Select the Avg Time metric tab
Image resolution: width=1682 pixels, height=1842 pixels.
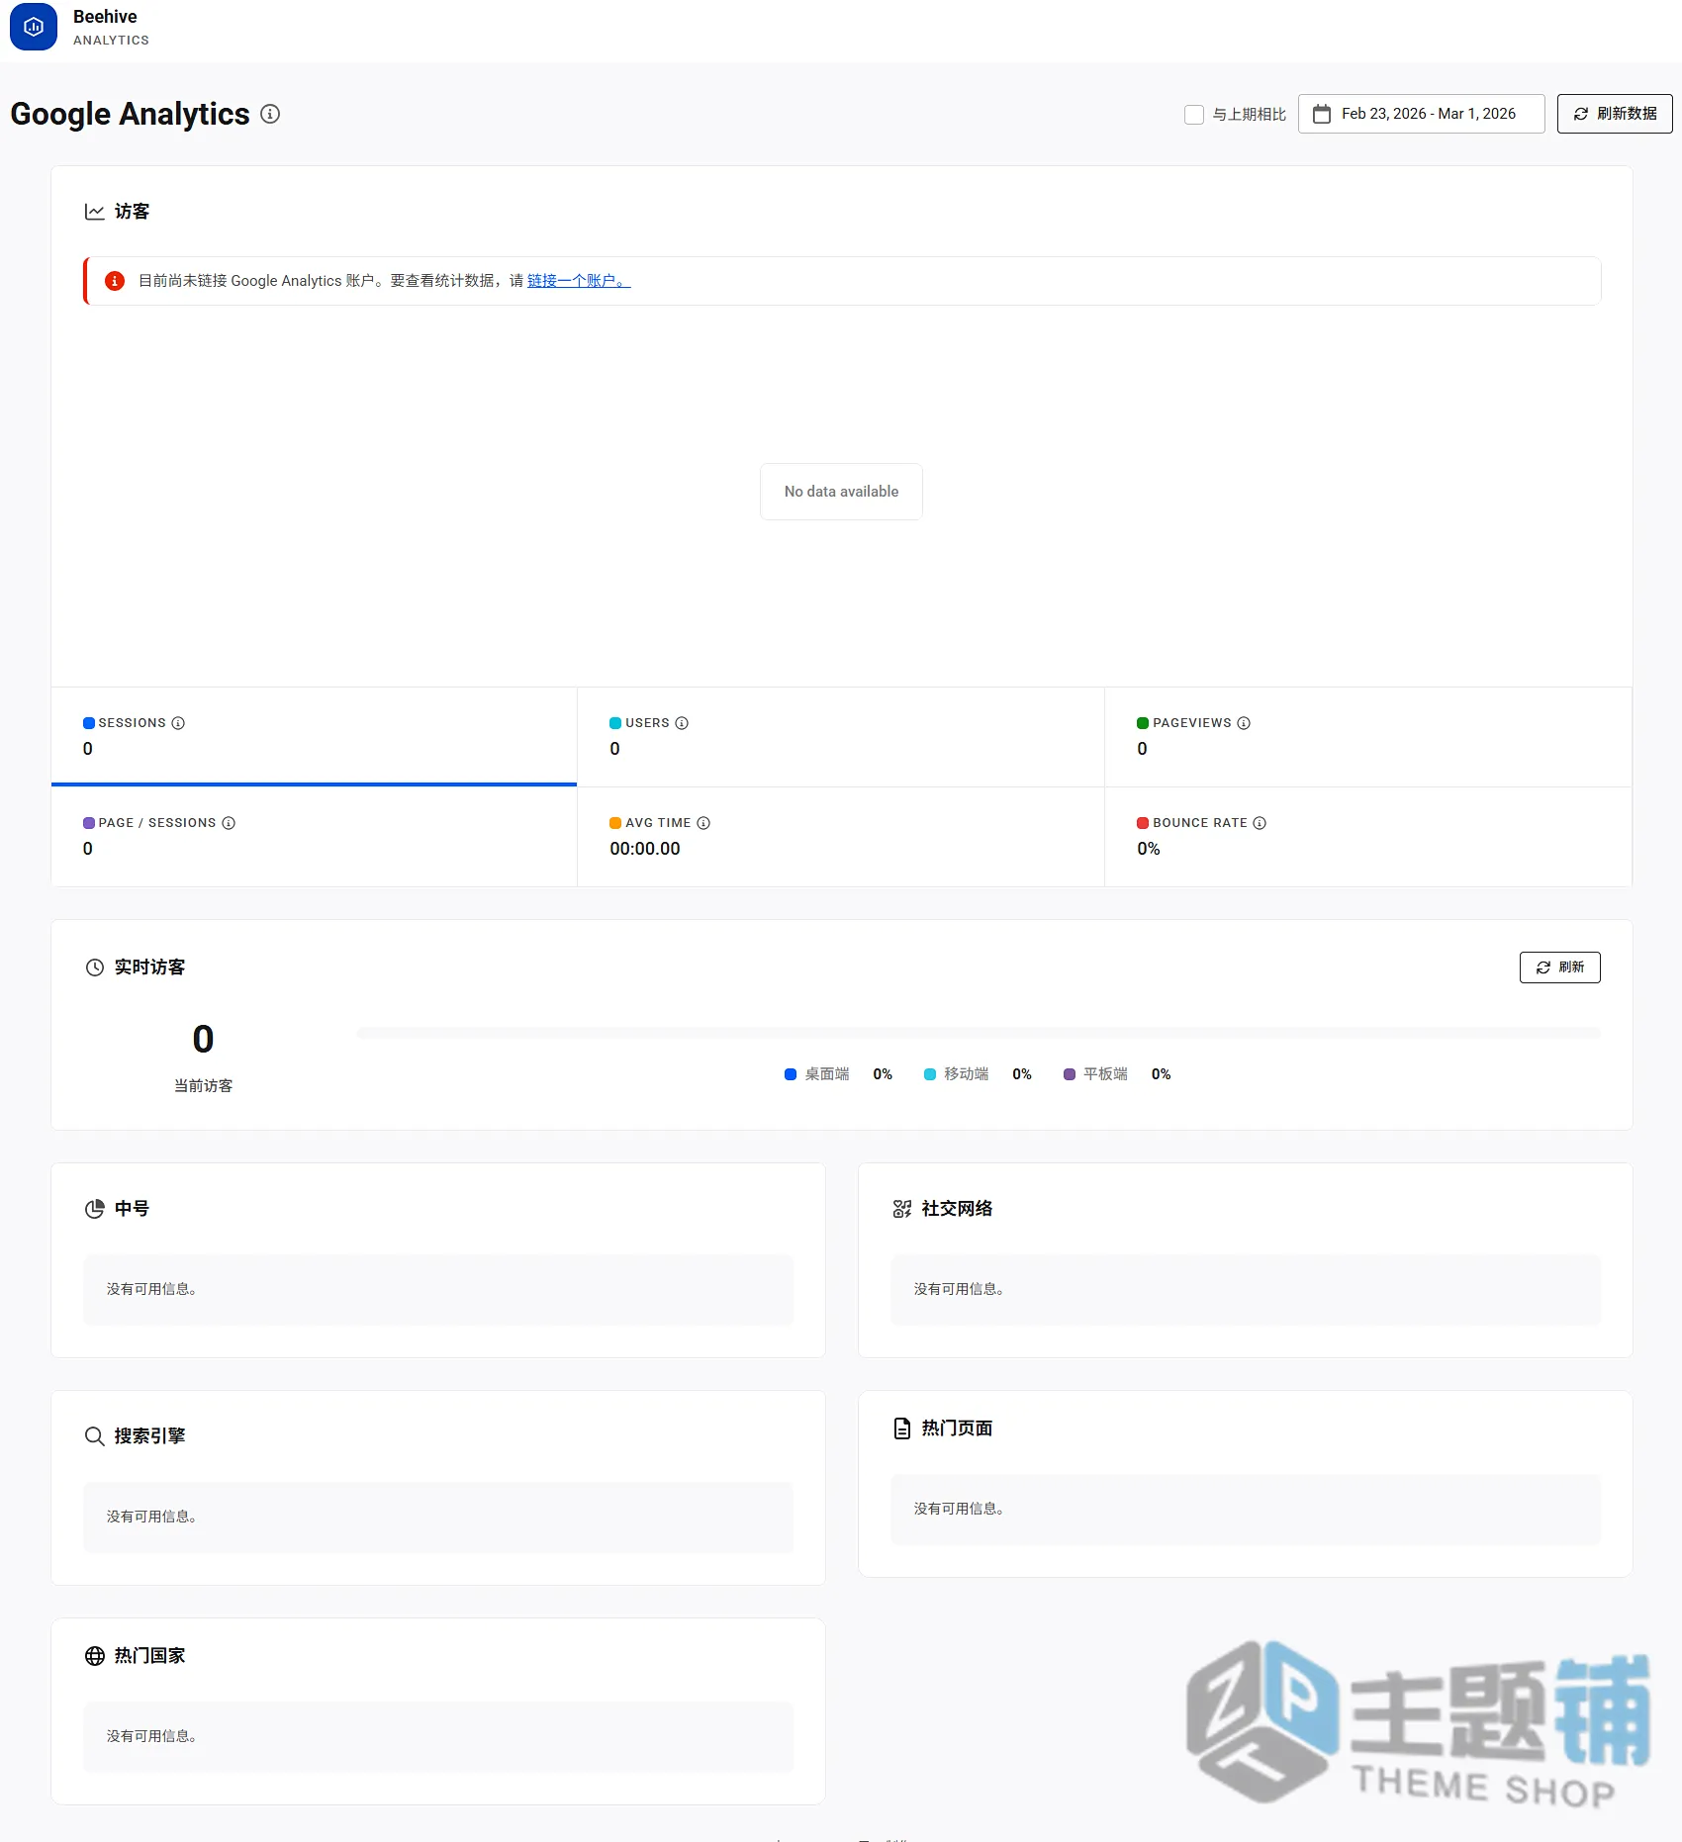tap(840, 837)
